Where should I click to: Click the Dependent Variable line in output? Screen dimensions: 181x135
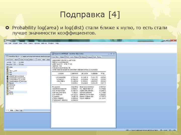click(64, 60)
